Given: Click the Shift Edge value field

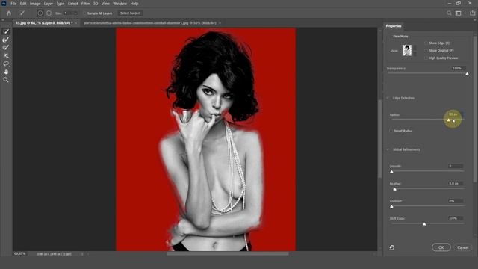Looking at the screenshot, I should coord(456,218).
